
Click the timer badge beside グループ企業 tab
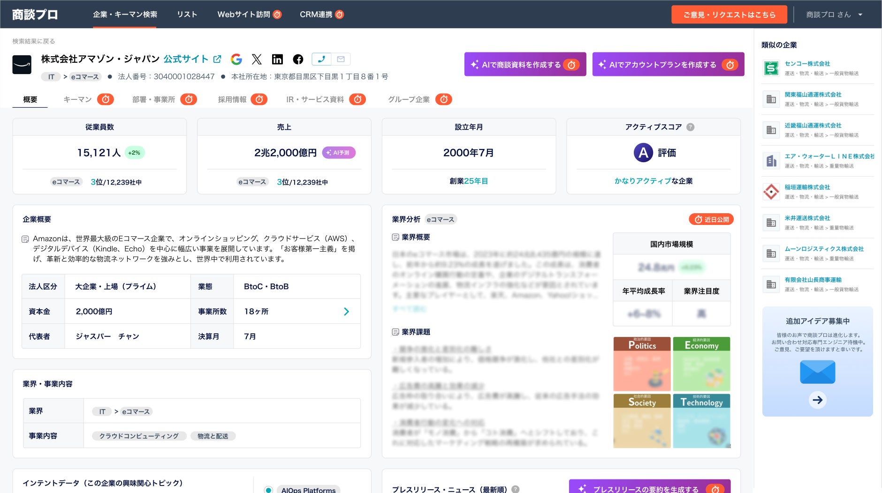pyautogui.click(x=444, y=99)
